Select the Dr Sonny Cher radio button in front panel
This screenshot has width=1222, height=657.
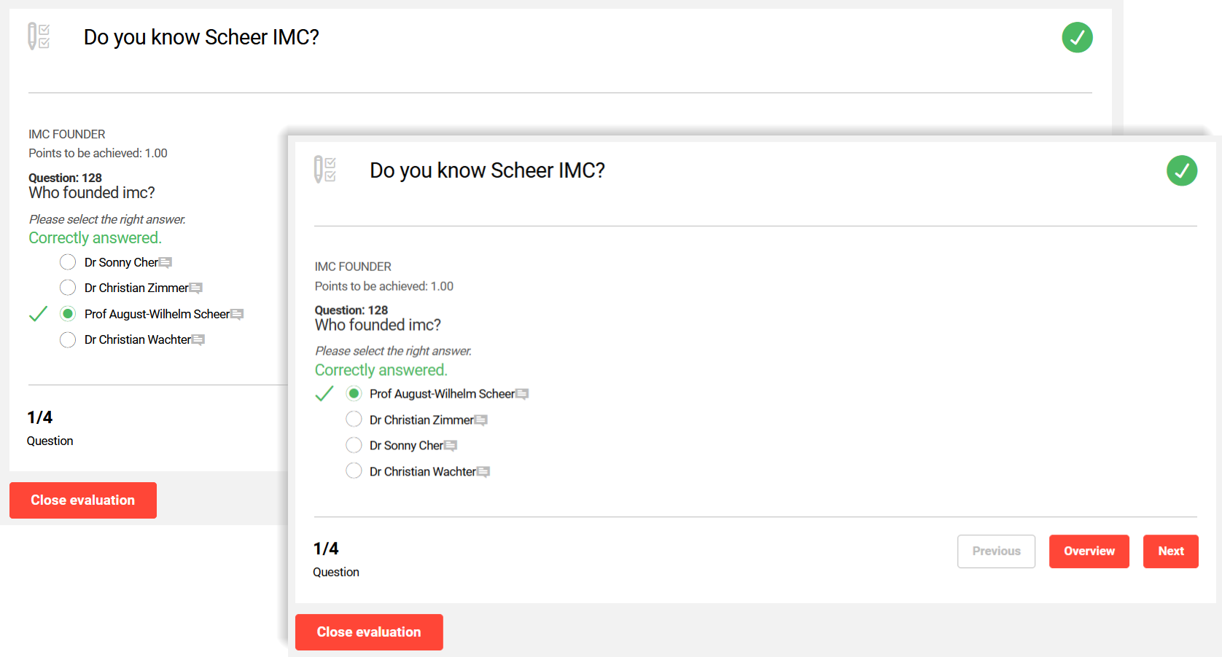pos(354,445)
